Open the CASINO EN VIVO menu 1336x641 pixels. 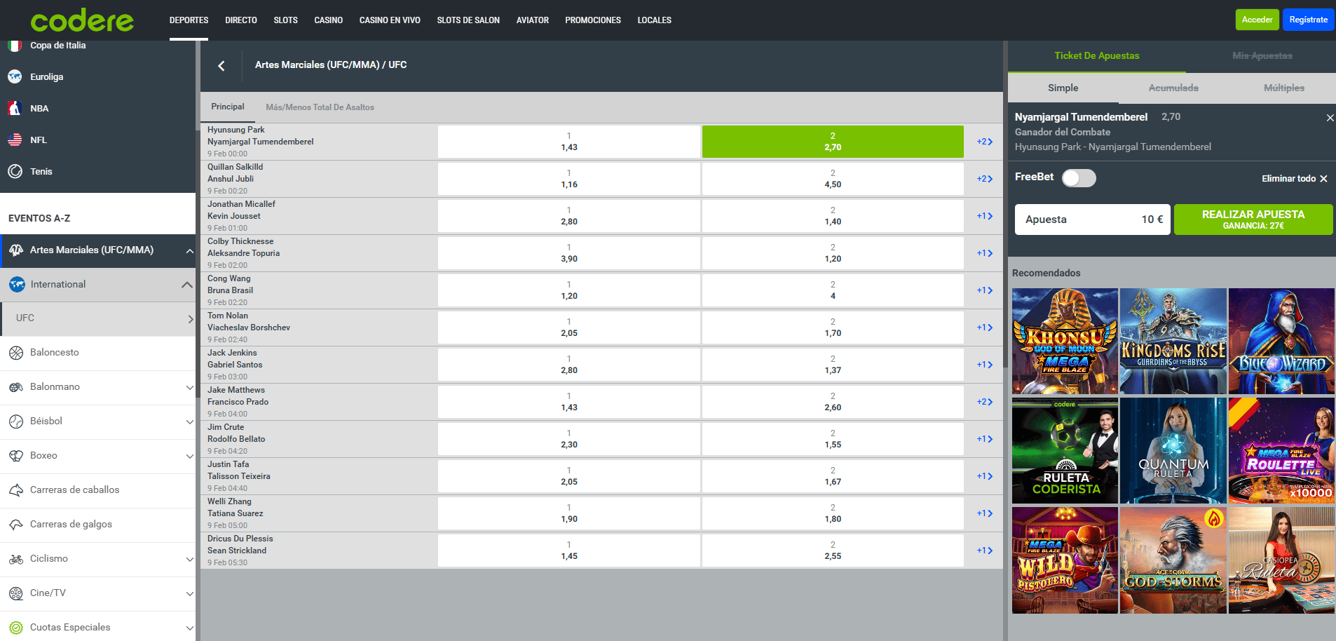(x=390, y=20)
